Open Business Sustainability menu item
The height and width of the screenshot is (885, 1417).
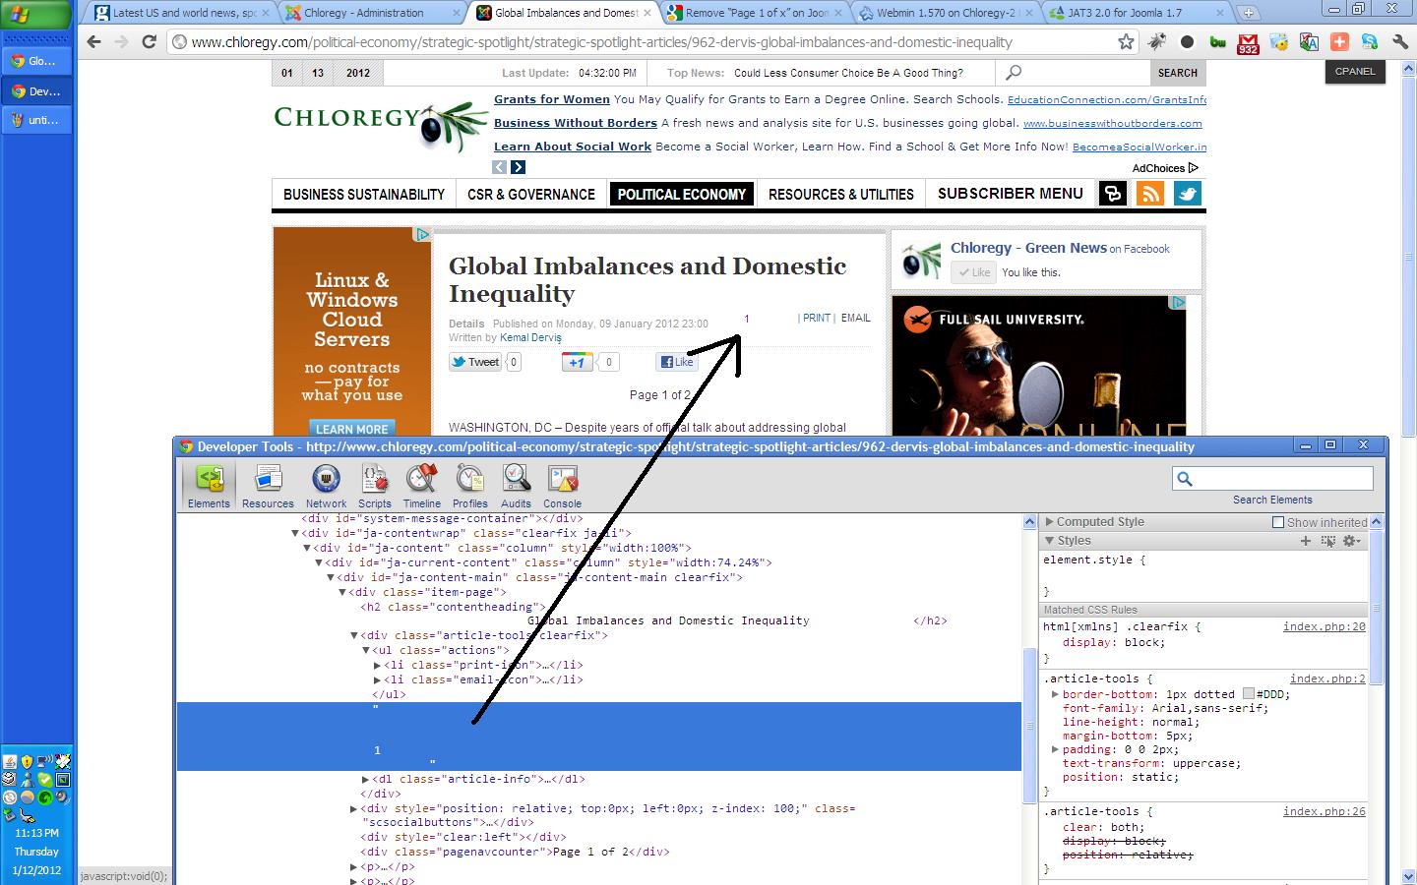(364, 194)
